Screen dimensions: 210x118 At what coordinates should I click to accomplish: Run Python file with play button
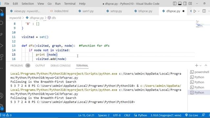pyautogui.click(x=195, y=11)
